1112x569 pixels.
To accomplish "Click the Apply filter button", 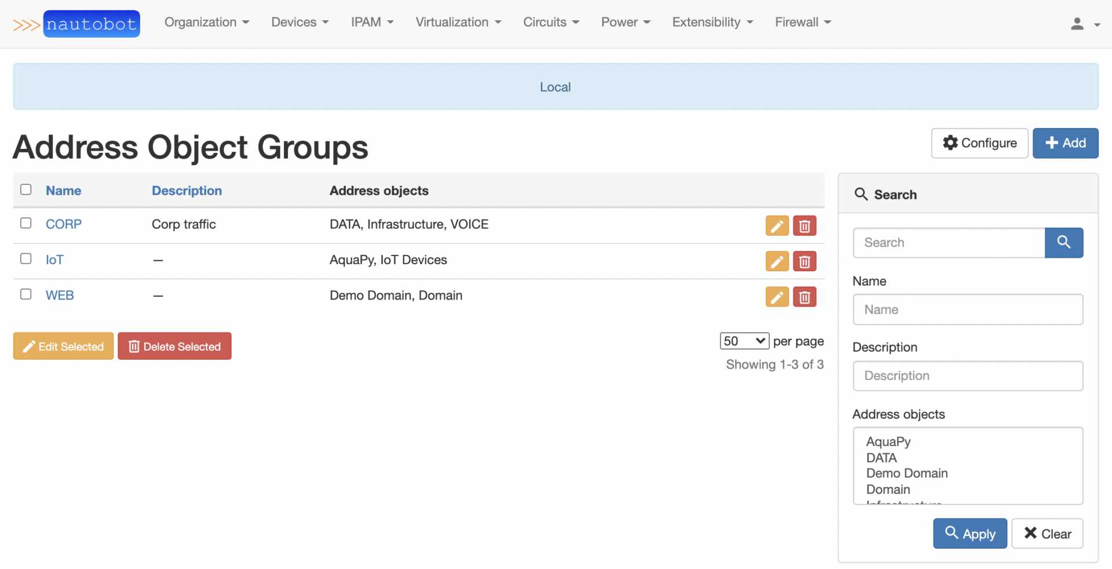I will (x=970, y=534).
